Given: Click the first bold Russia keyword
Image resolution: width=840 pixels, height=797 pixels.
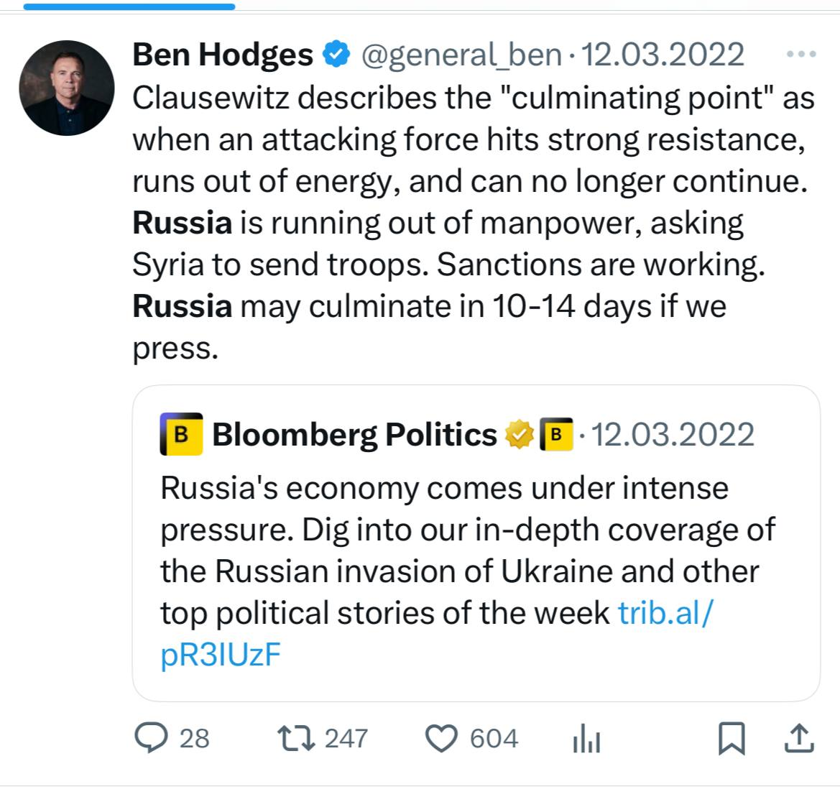Looking at the screenshot, I should (x=183, y=224).
